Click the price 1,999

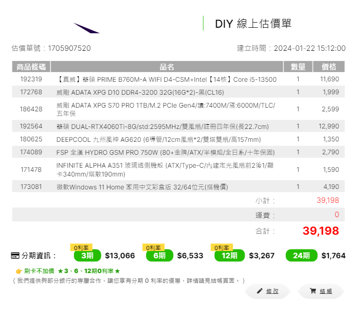click(x=331, y=92)
